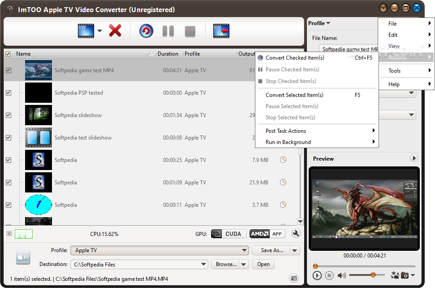435x288 pixels.
Task: Uncheck checkbox of 00:00:11 Softpedia row
Action: pos(9,205)
